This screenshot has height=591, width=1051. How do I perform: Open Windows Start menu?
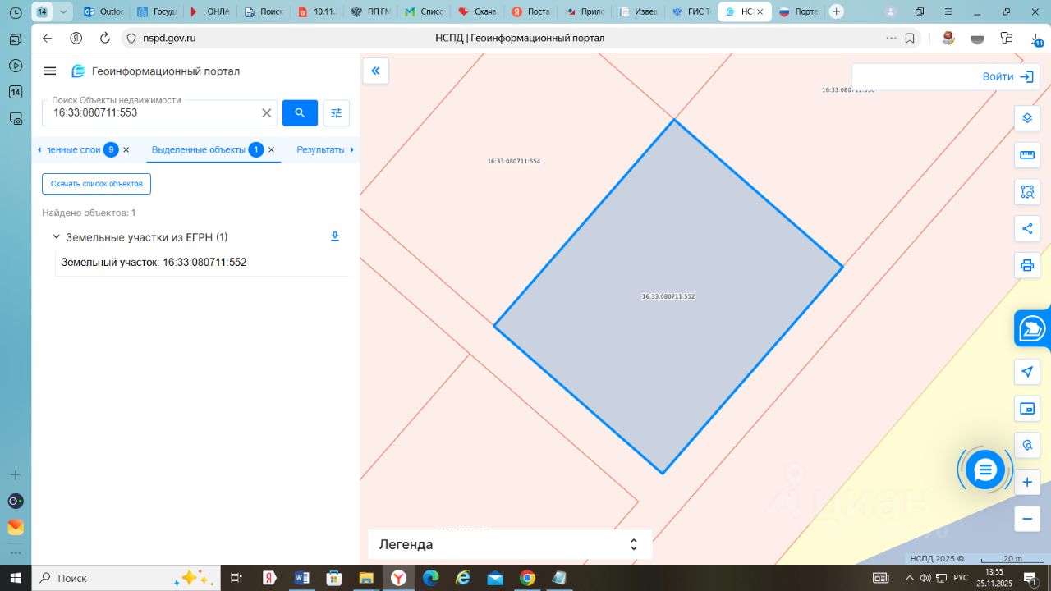(16, 578)
